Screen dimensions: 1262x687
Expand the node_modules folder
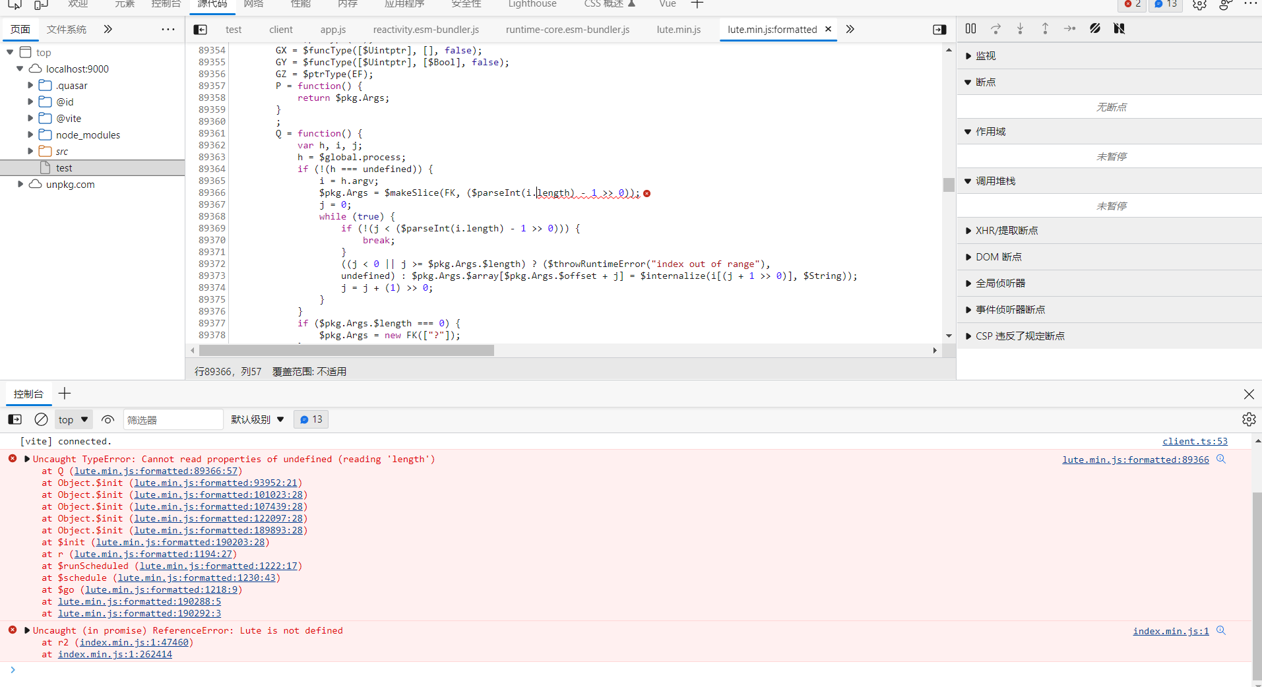30,134
